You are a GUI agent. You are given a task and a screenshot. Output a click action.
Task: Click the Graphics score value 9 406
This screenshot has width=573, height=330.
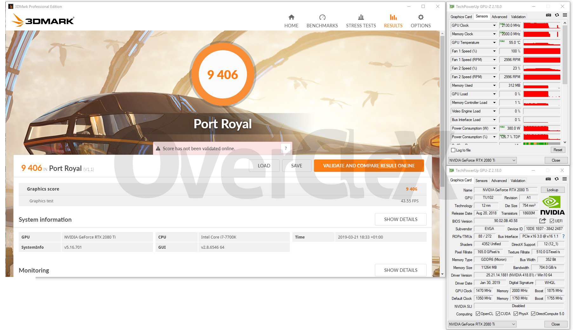411,189
